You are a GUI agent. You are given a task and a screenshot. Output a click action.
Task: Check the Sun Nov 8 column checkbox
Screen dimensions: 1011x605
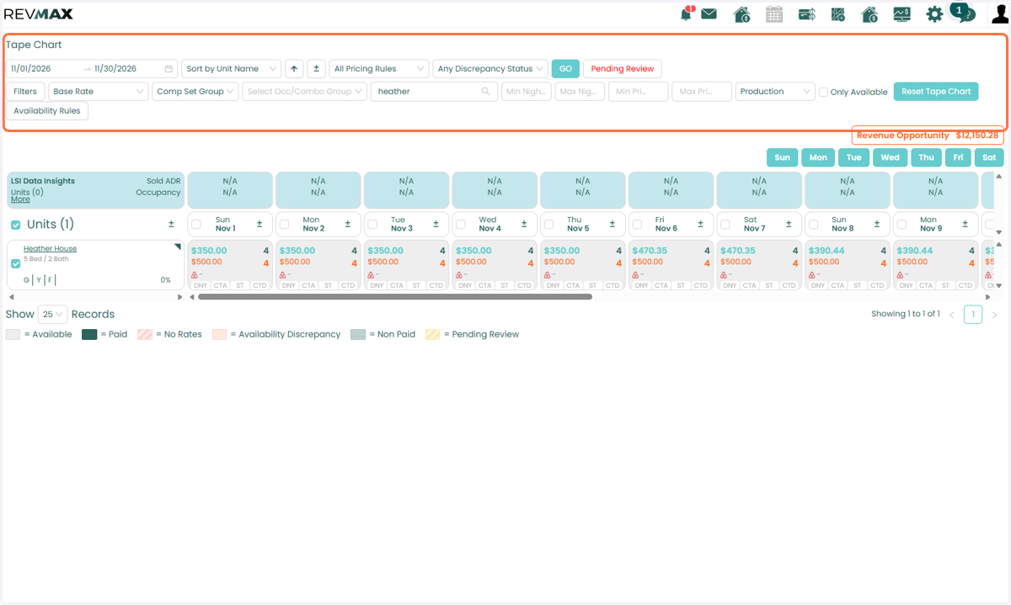814,225
